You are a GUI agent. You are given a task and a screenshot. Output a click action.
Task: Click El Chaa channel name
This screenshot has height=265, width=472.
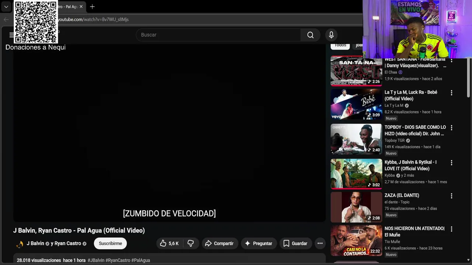391,72
